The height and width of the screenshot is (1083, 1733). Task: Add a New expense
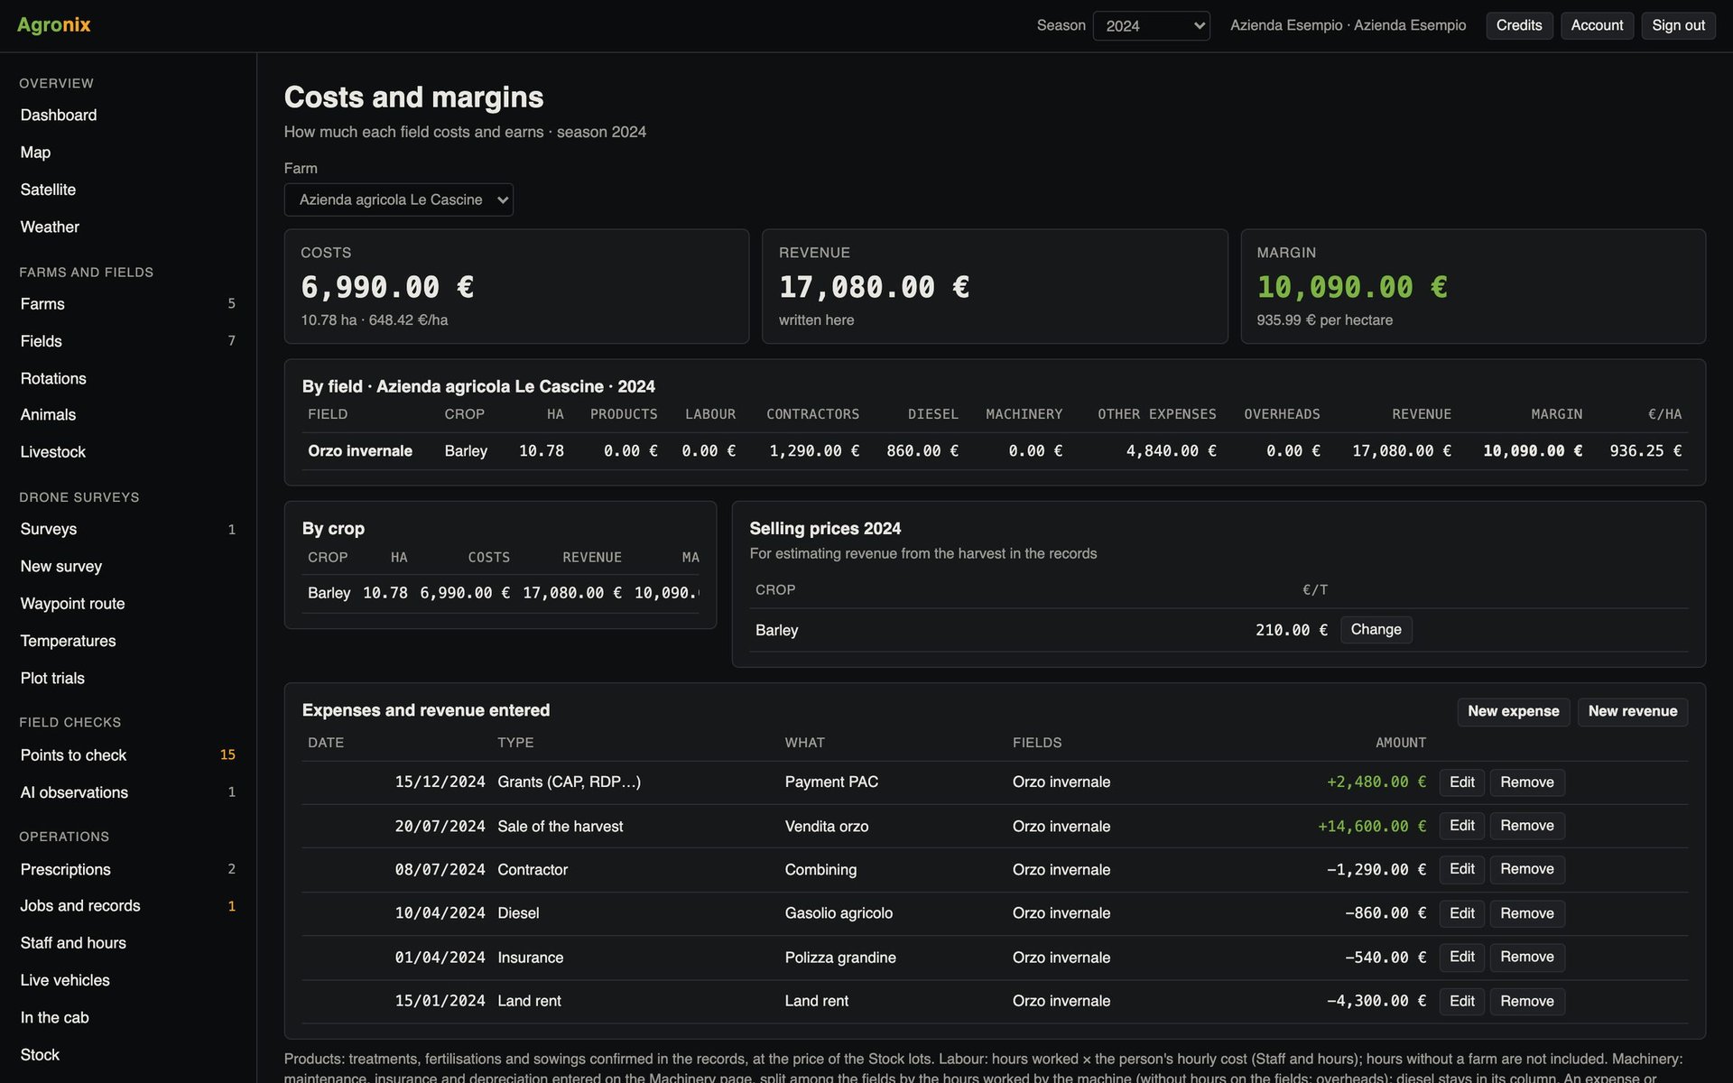click(x=1514, y=711)
